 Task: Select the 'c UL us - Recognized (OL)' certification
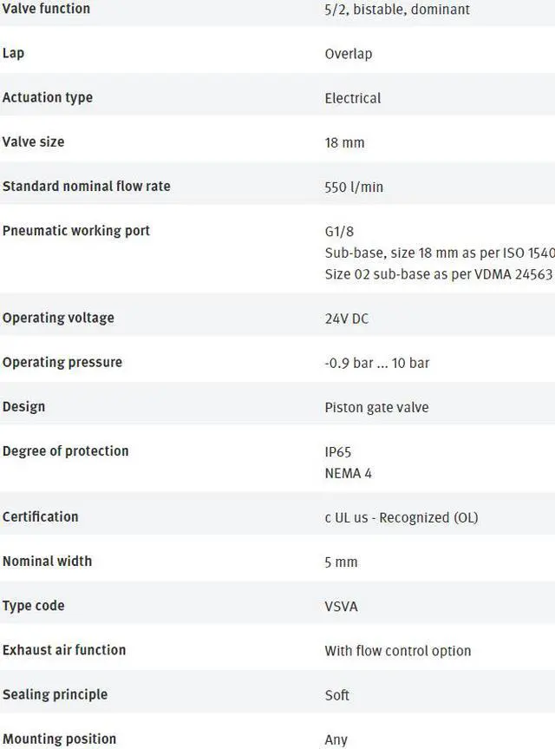401,517
